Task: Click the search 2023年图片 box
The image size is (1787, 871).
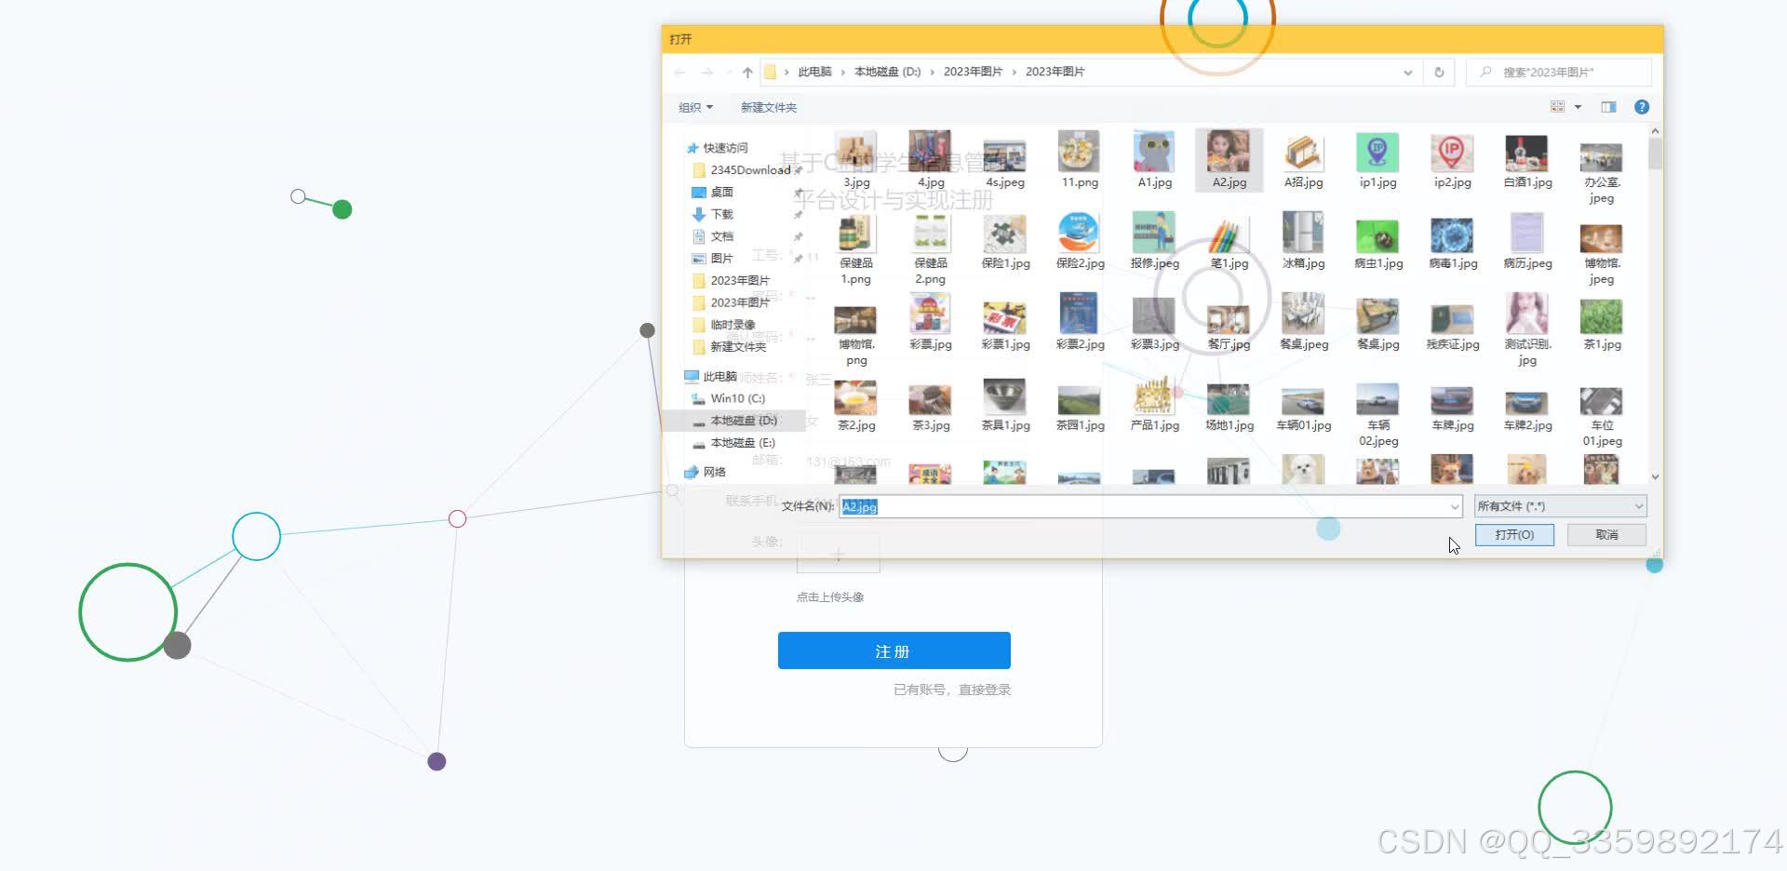Action: 1559,73
